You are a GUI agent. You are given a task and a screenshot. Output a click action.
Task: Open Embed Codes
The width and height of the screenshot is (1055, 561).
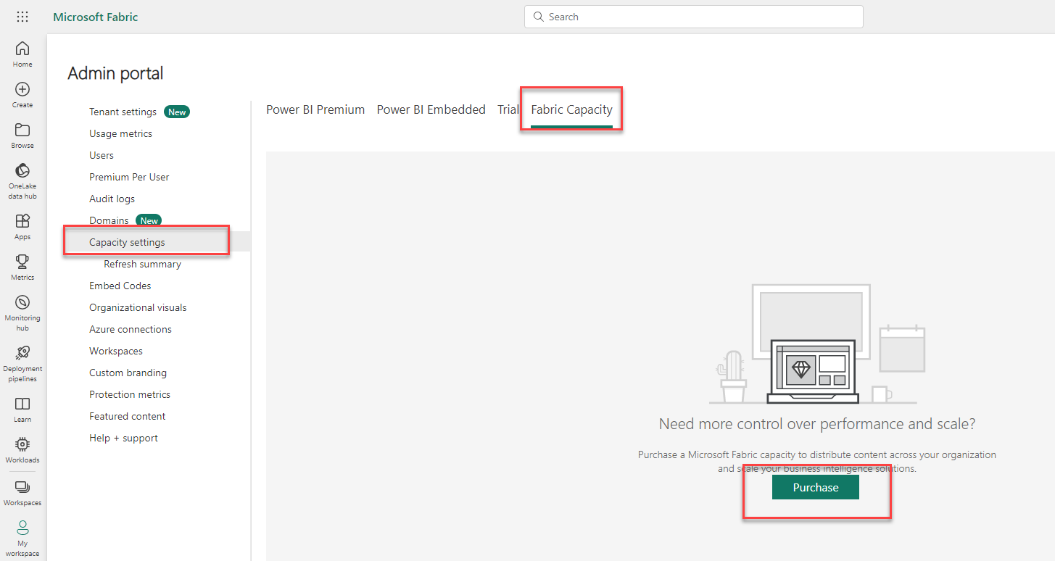click(x=120, y=286)
